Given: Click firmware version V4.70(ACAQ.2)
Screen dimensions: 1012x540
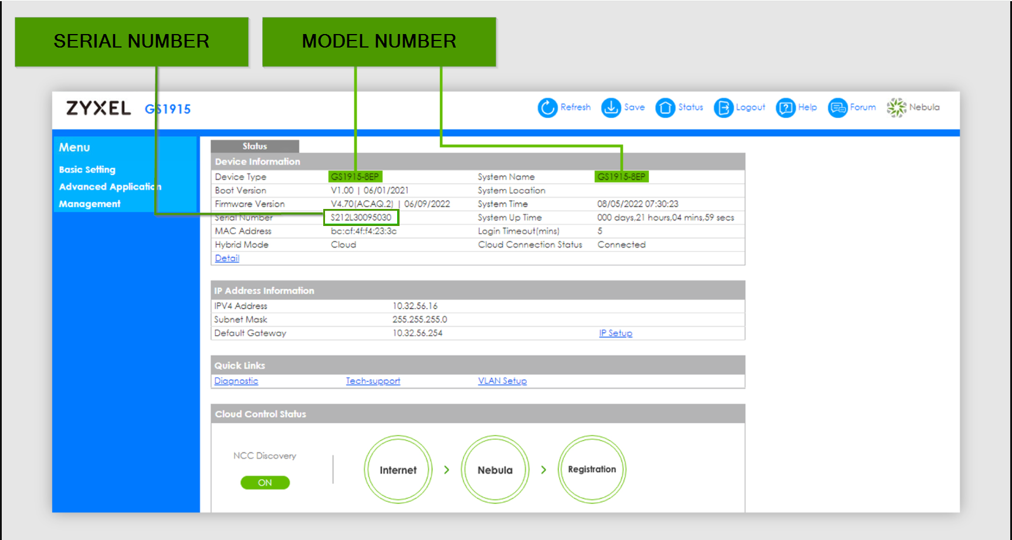Looking at the screenshot, I should click(x=362, y=204).
